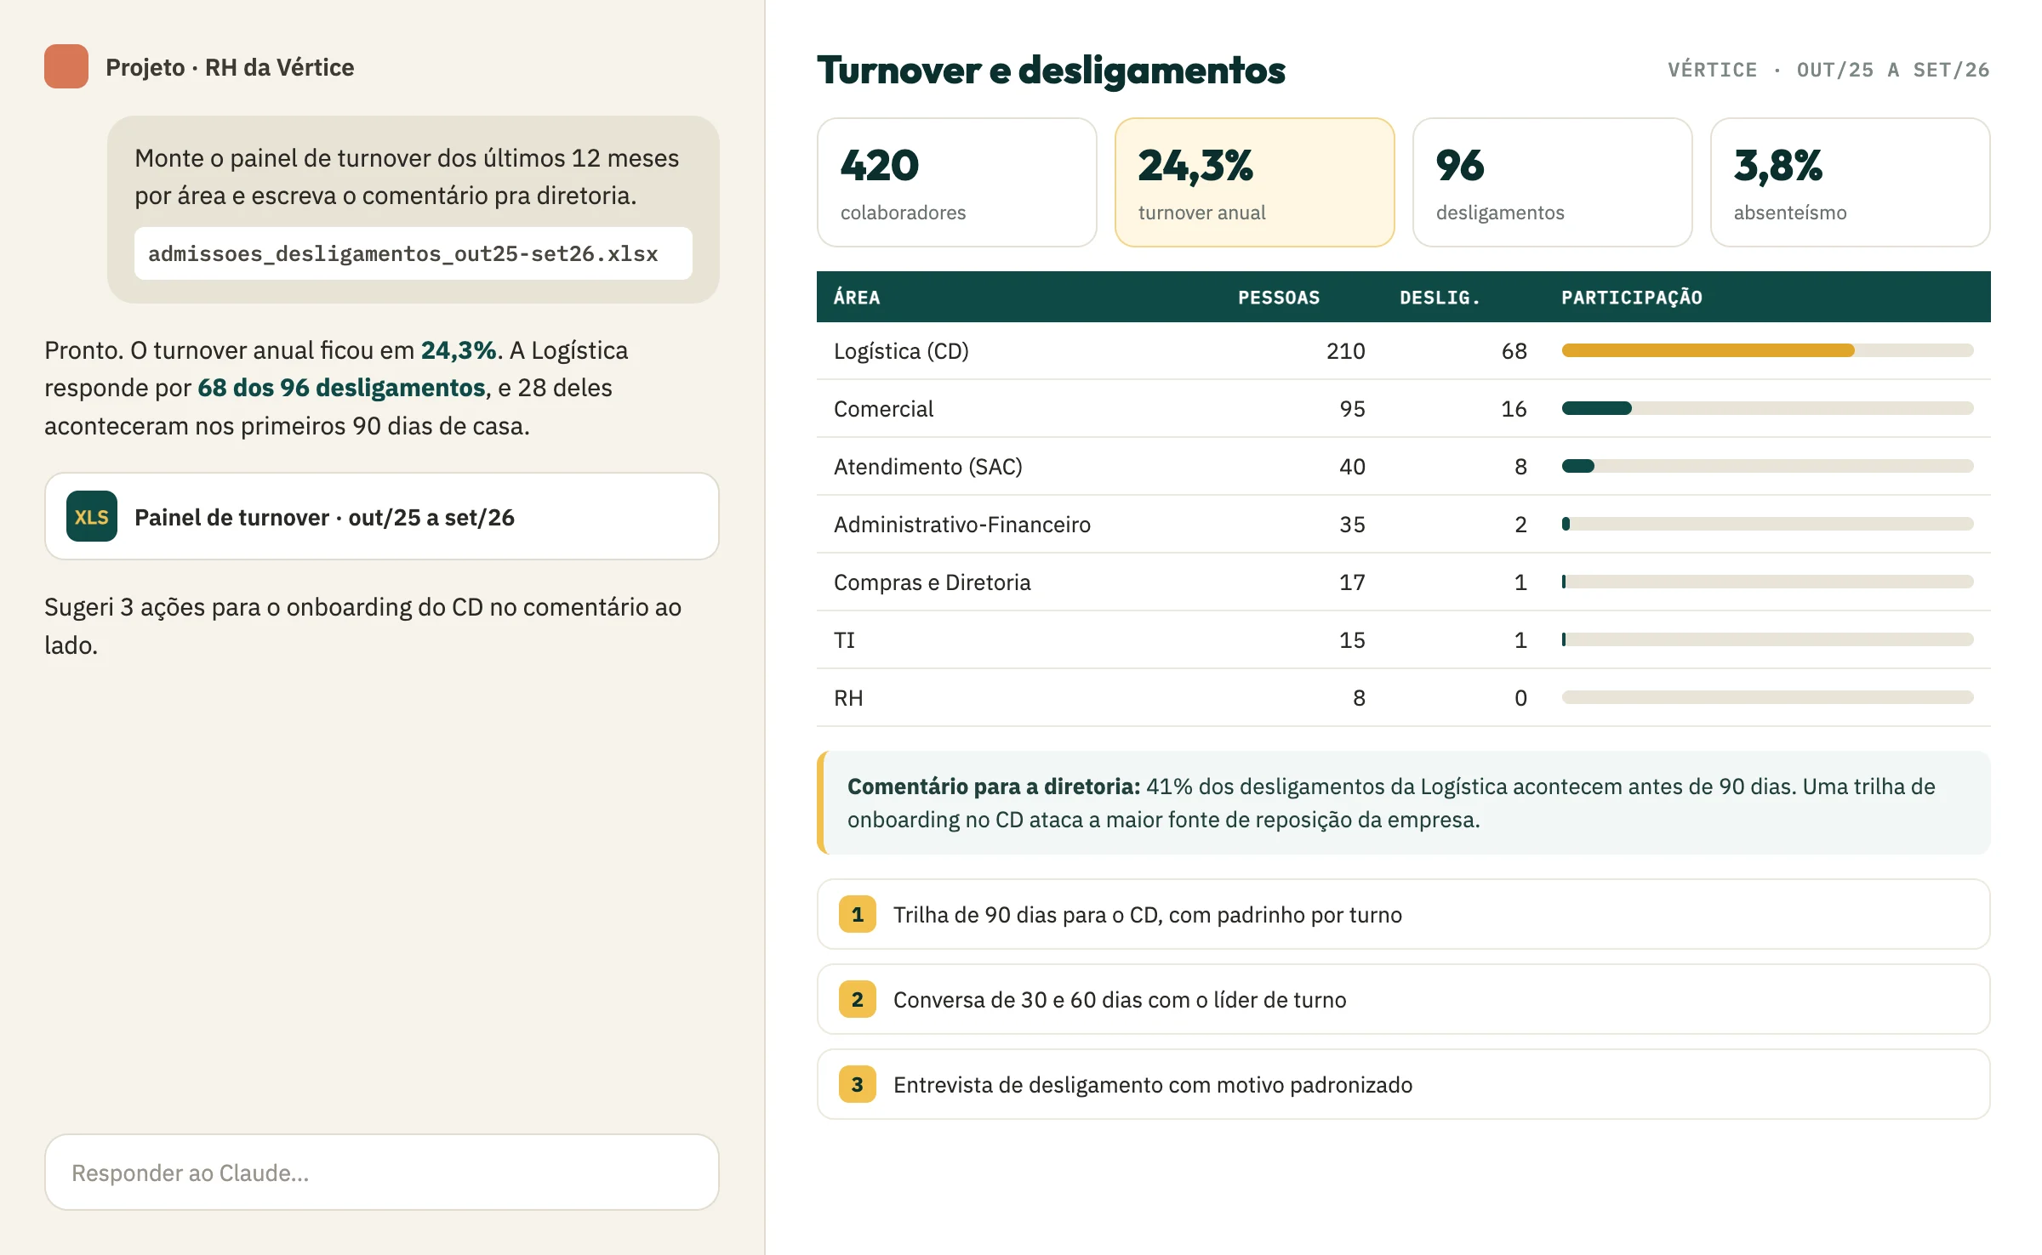Click the Projeto · RH da Vértice title

pos(230,67)
